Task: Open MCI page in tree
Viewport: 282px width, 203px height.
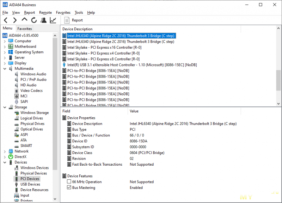Action: click(x=24, y=96)
